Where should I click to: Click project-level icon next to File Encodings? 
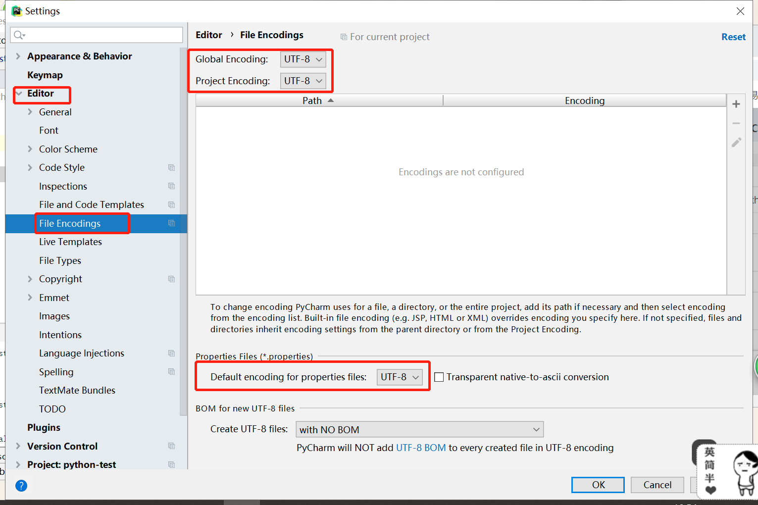[x=172, y=223]
